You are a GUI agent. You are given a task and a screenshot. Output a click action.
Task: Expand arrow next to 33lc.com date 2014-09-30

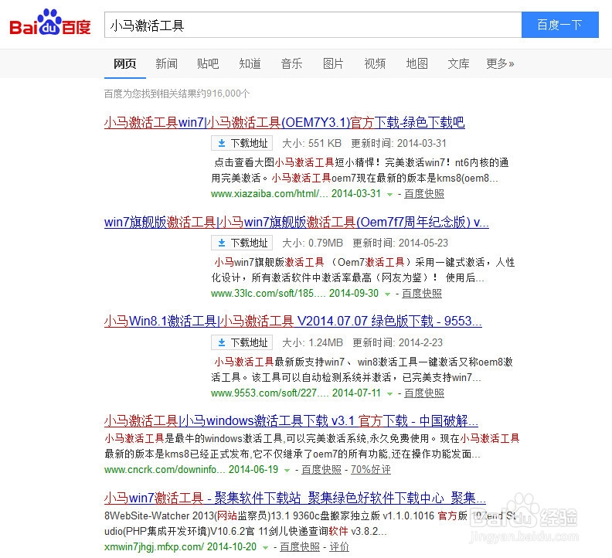point(387,294)
